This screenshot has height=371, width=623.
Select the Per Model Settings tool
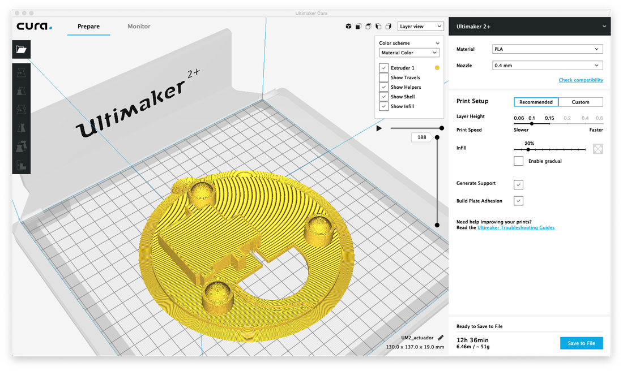pyautogui.click(x=21, y=146)
